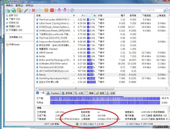Screen dimensions: 170x129
Task: Select the torrent sized 557 MB
Action: (x=101, y=71)
